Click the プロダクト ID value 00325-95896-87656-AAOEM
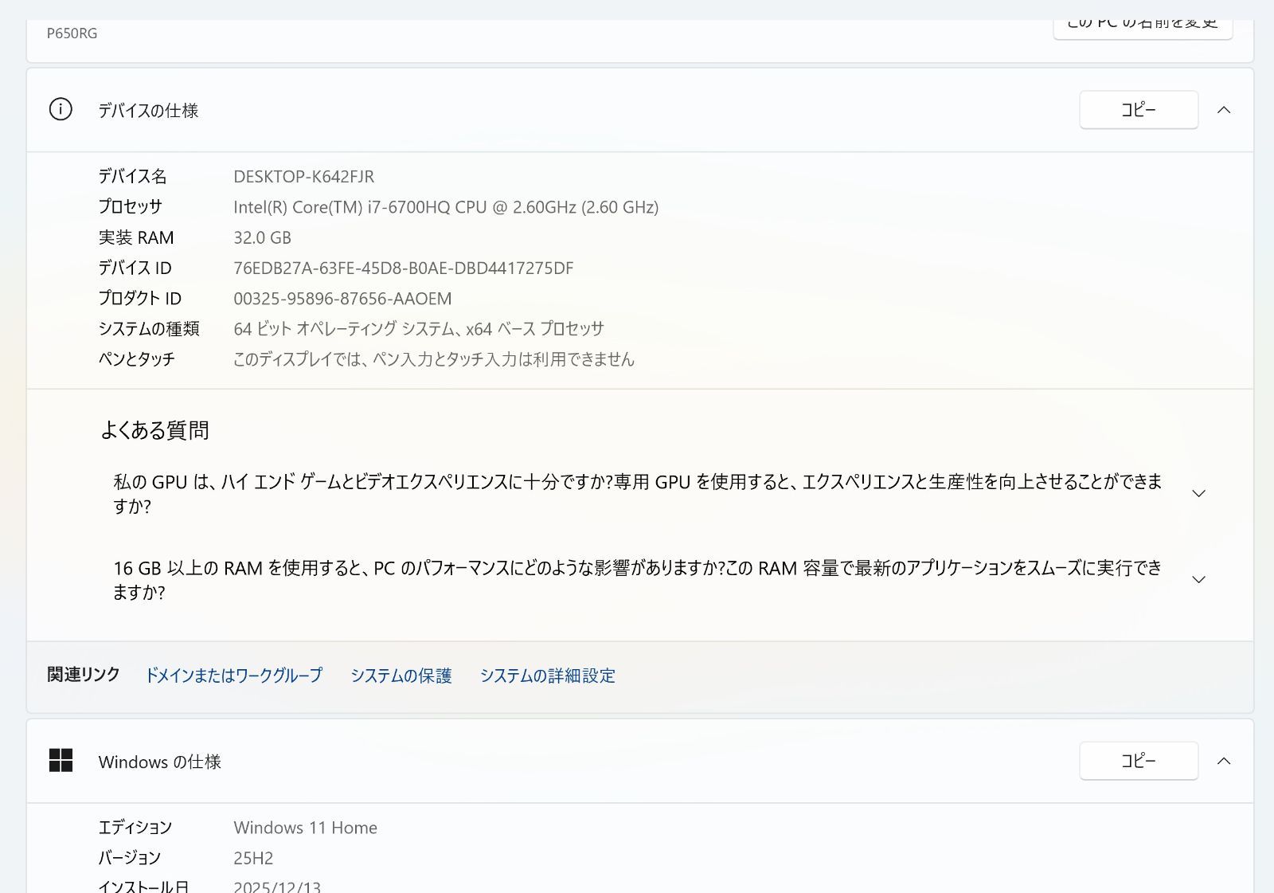The height and width of the screenshot is (893, 1274). (342, 299)
